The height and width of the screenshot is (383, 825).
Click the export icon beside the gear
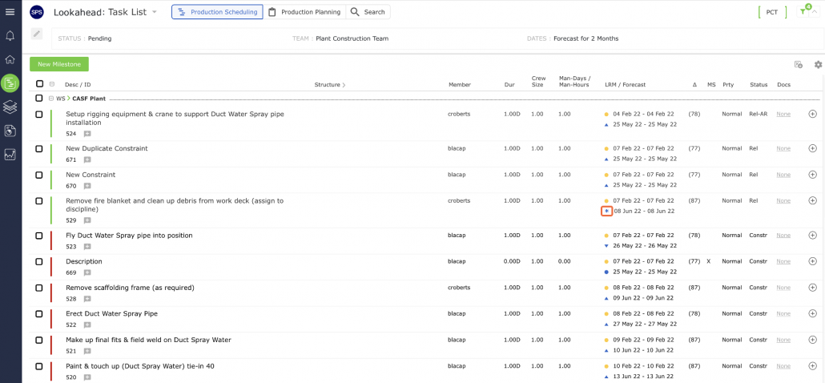[x=799, y=65]
